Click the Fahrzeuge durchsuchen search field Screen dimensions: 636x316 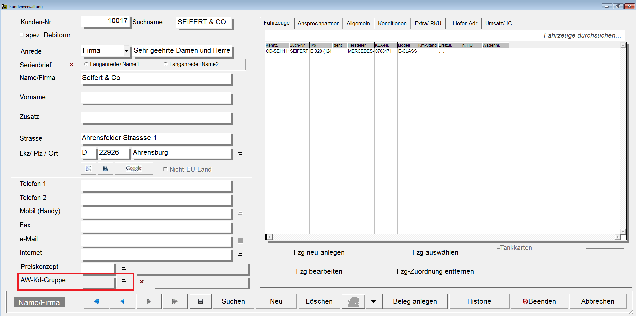pyautogui.click(x=445, y=35)
